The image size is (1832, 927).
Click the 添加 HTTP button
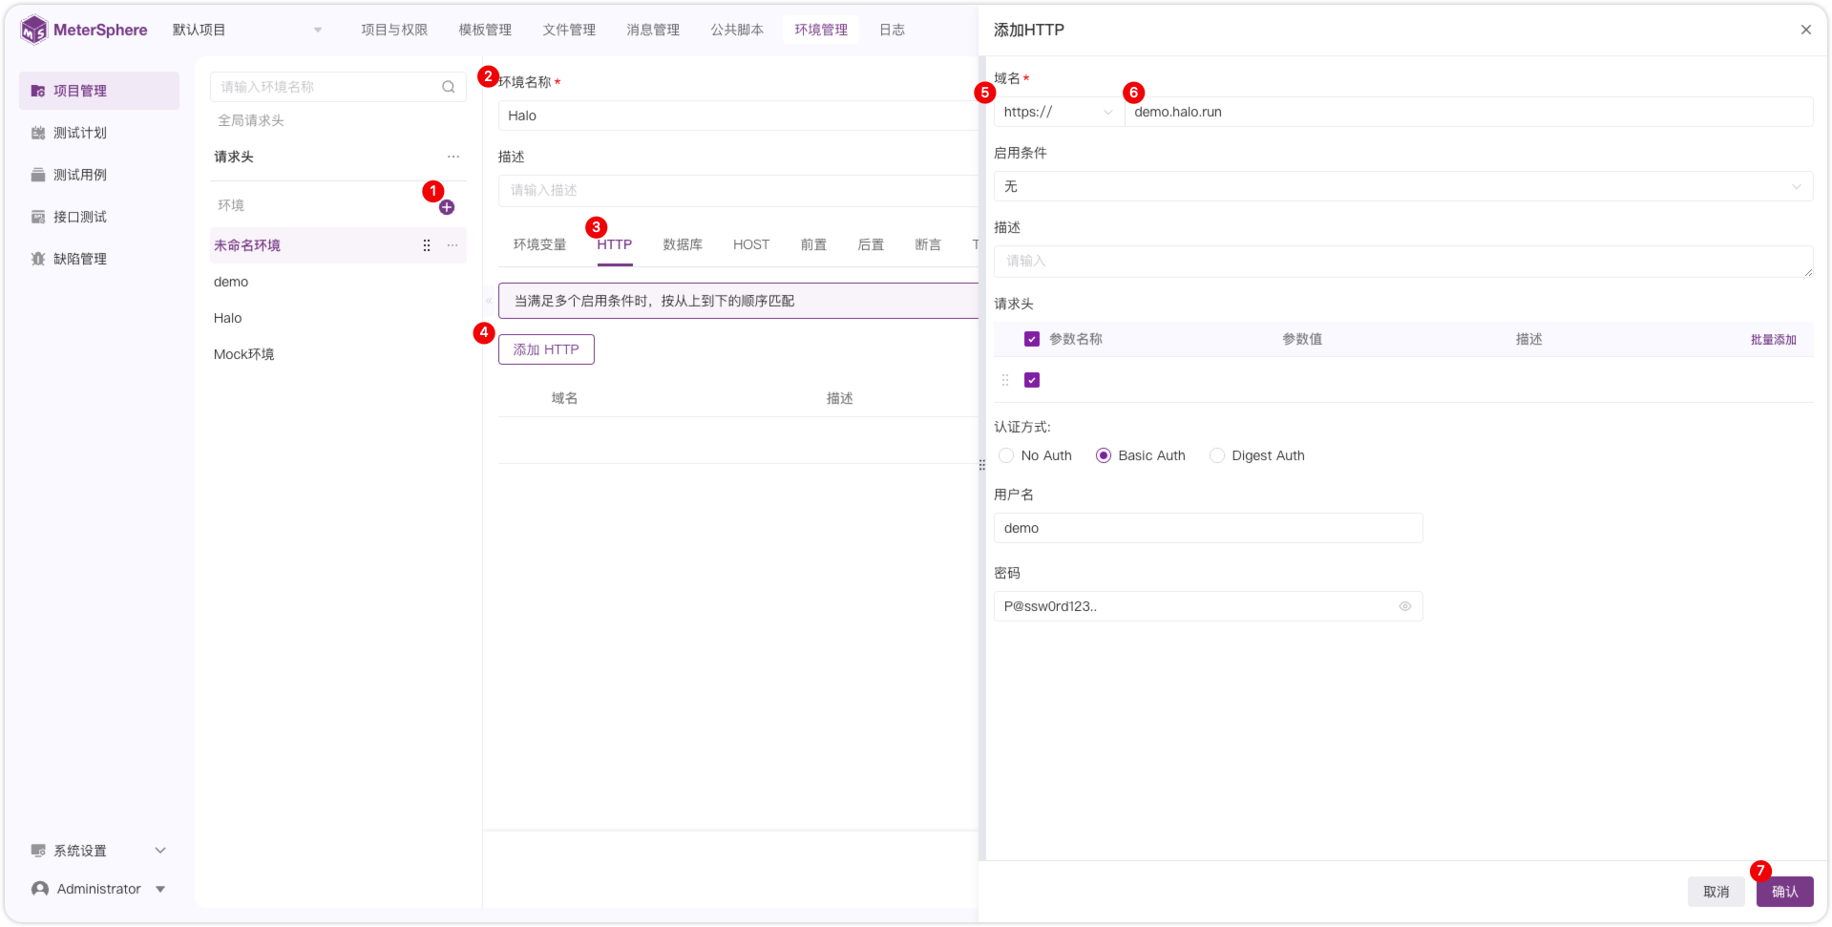546,349
